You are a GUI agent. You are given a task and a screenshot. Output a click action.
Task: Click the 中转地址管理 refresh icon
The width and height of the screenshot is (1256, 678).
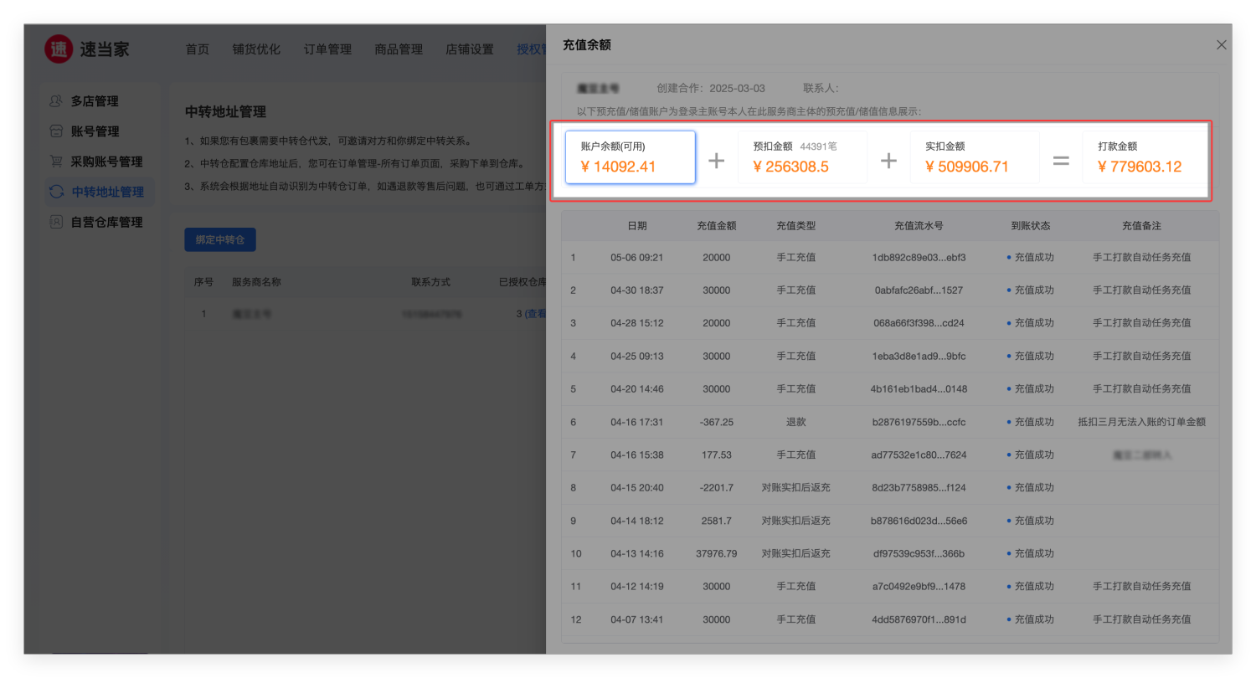pos(56,192)
